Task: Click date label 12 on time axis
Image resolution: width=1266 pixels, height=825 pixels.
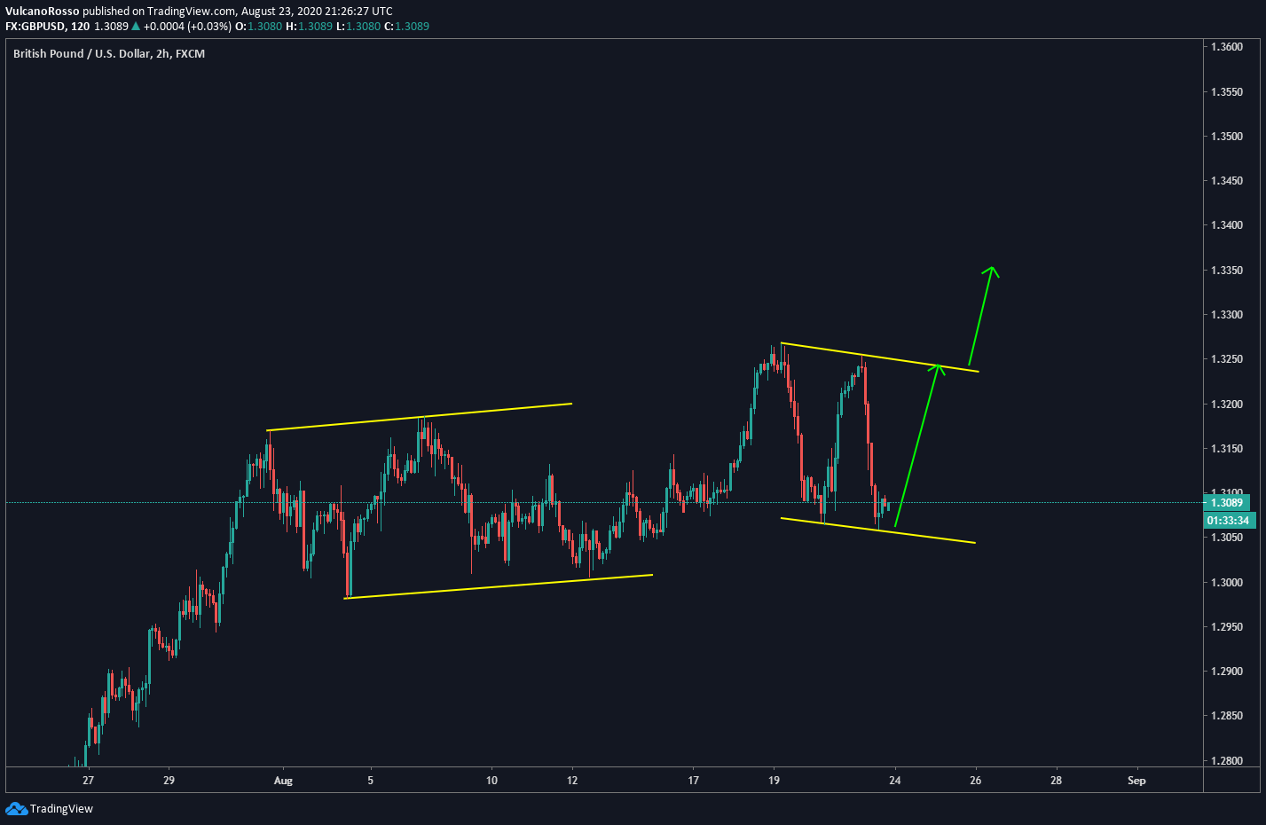Action: tap(572, 781)
